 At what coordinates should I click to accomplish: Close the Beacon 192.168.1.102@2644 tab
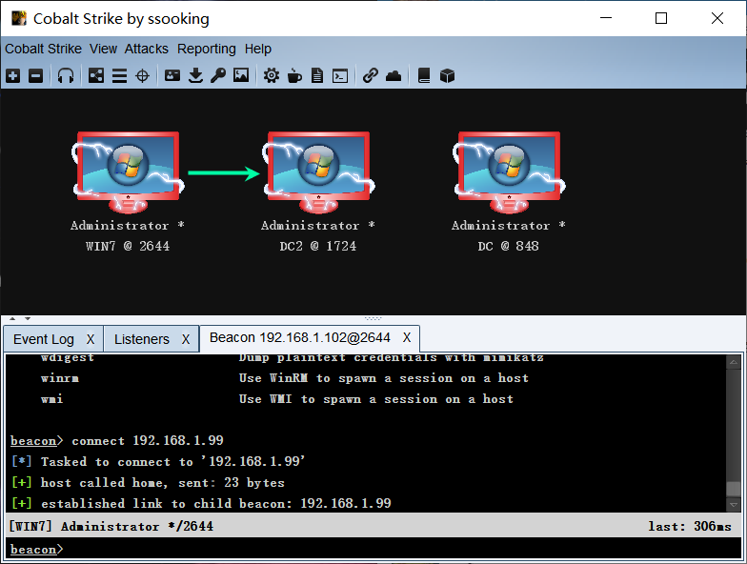(406, 337)
